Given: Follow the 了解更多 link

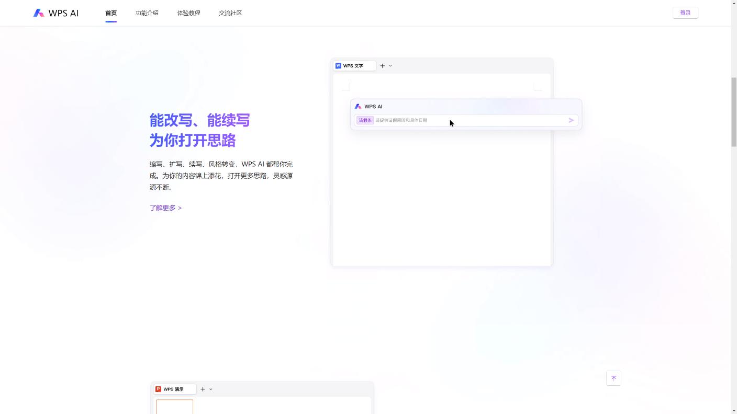Looking at the screenshot, I should click(x=165, y=208).
